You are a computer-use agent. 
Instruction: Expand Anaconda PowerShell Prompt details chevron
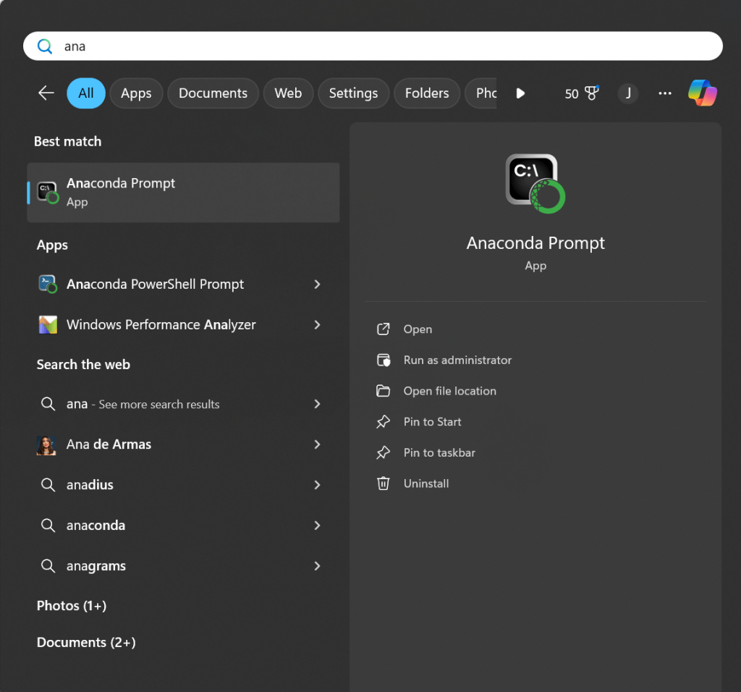317,284
